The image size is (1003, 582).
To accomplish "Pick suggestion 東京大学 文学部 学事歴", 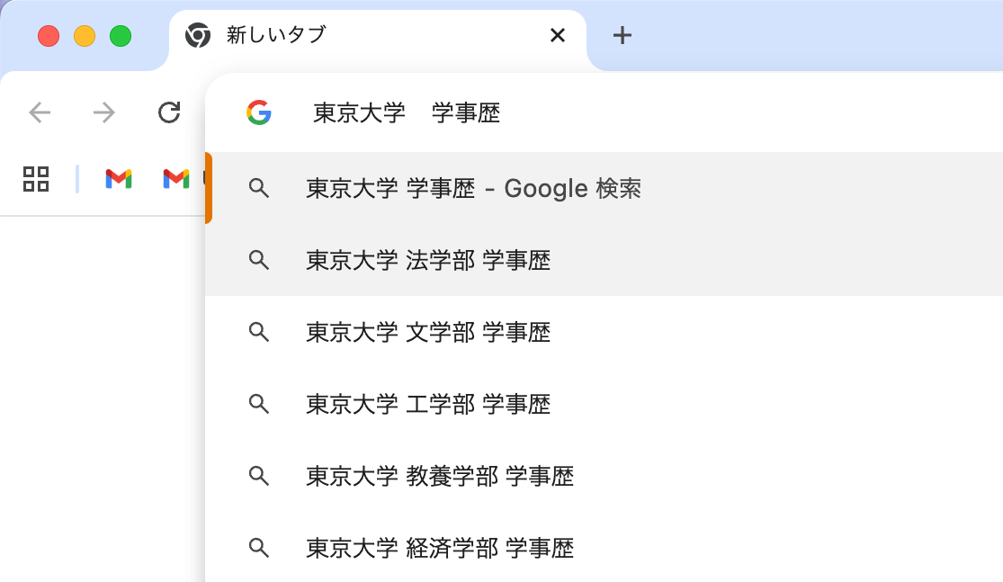I will tap(428, 332).
